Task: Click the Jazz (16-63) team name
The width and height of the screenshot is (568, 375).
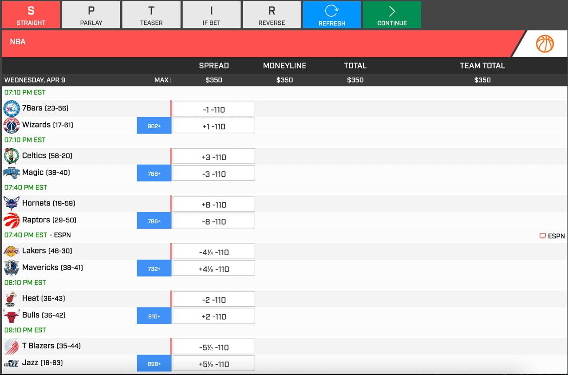Action: (43, 362)
